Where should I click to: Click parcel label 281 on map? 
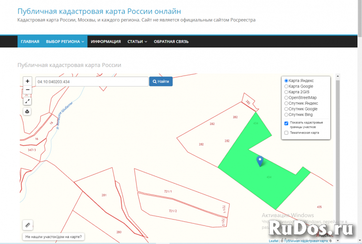pos(104,195)
